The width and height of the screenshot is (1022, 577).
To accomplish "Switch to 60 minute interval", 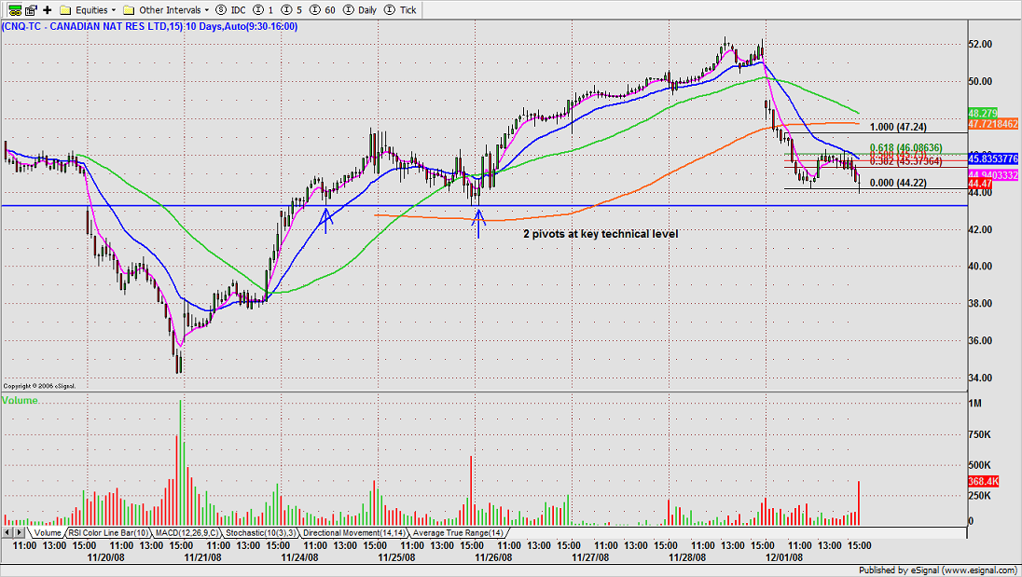I will (323, 9).
